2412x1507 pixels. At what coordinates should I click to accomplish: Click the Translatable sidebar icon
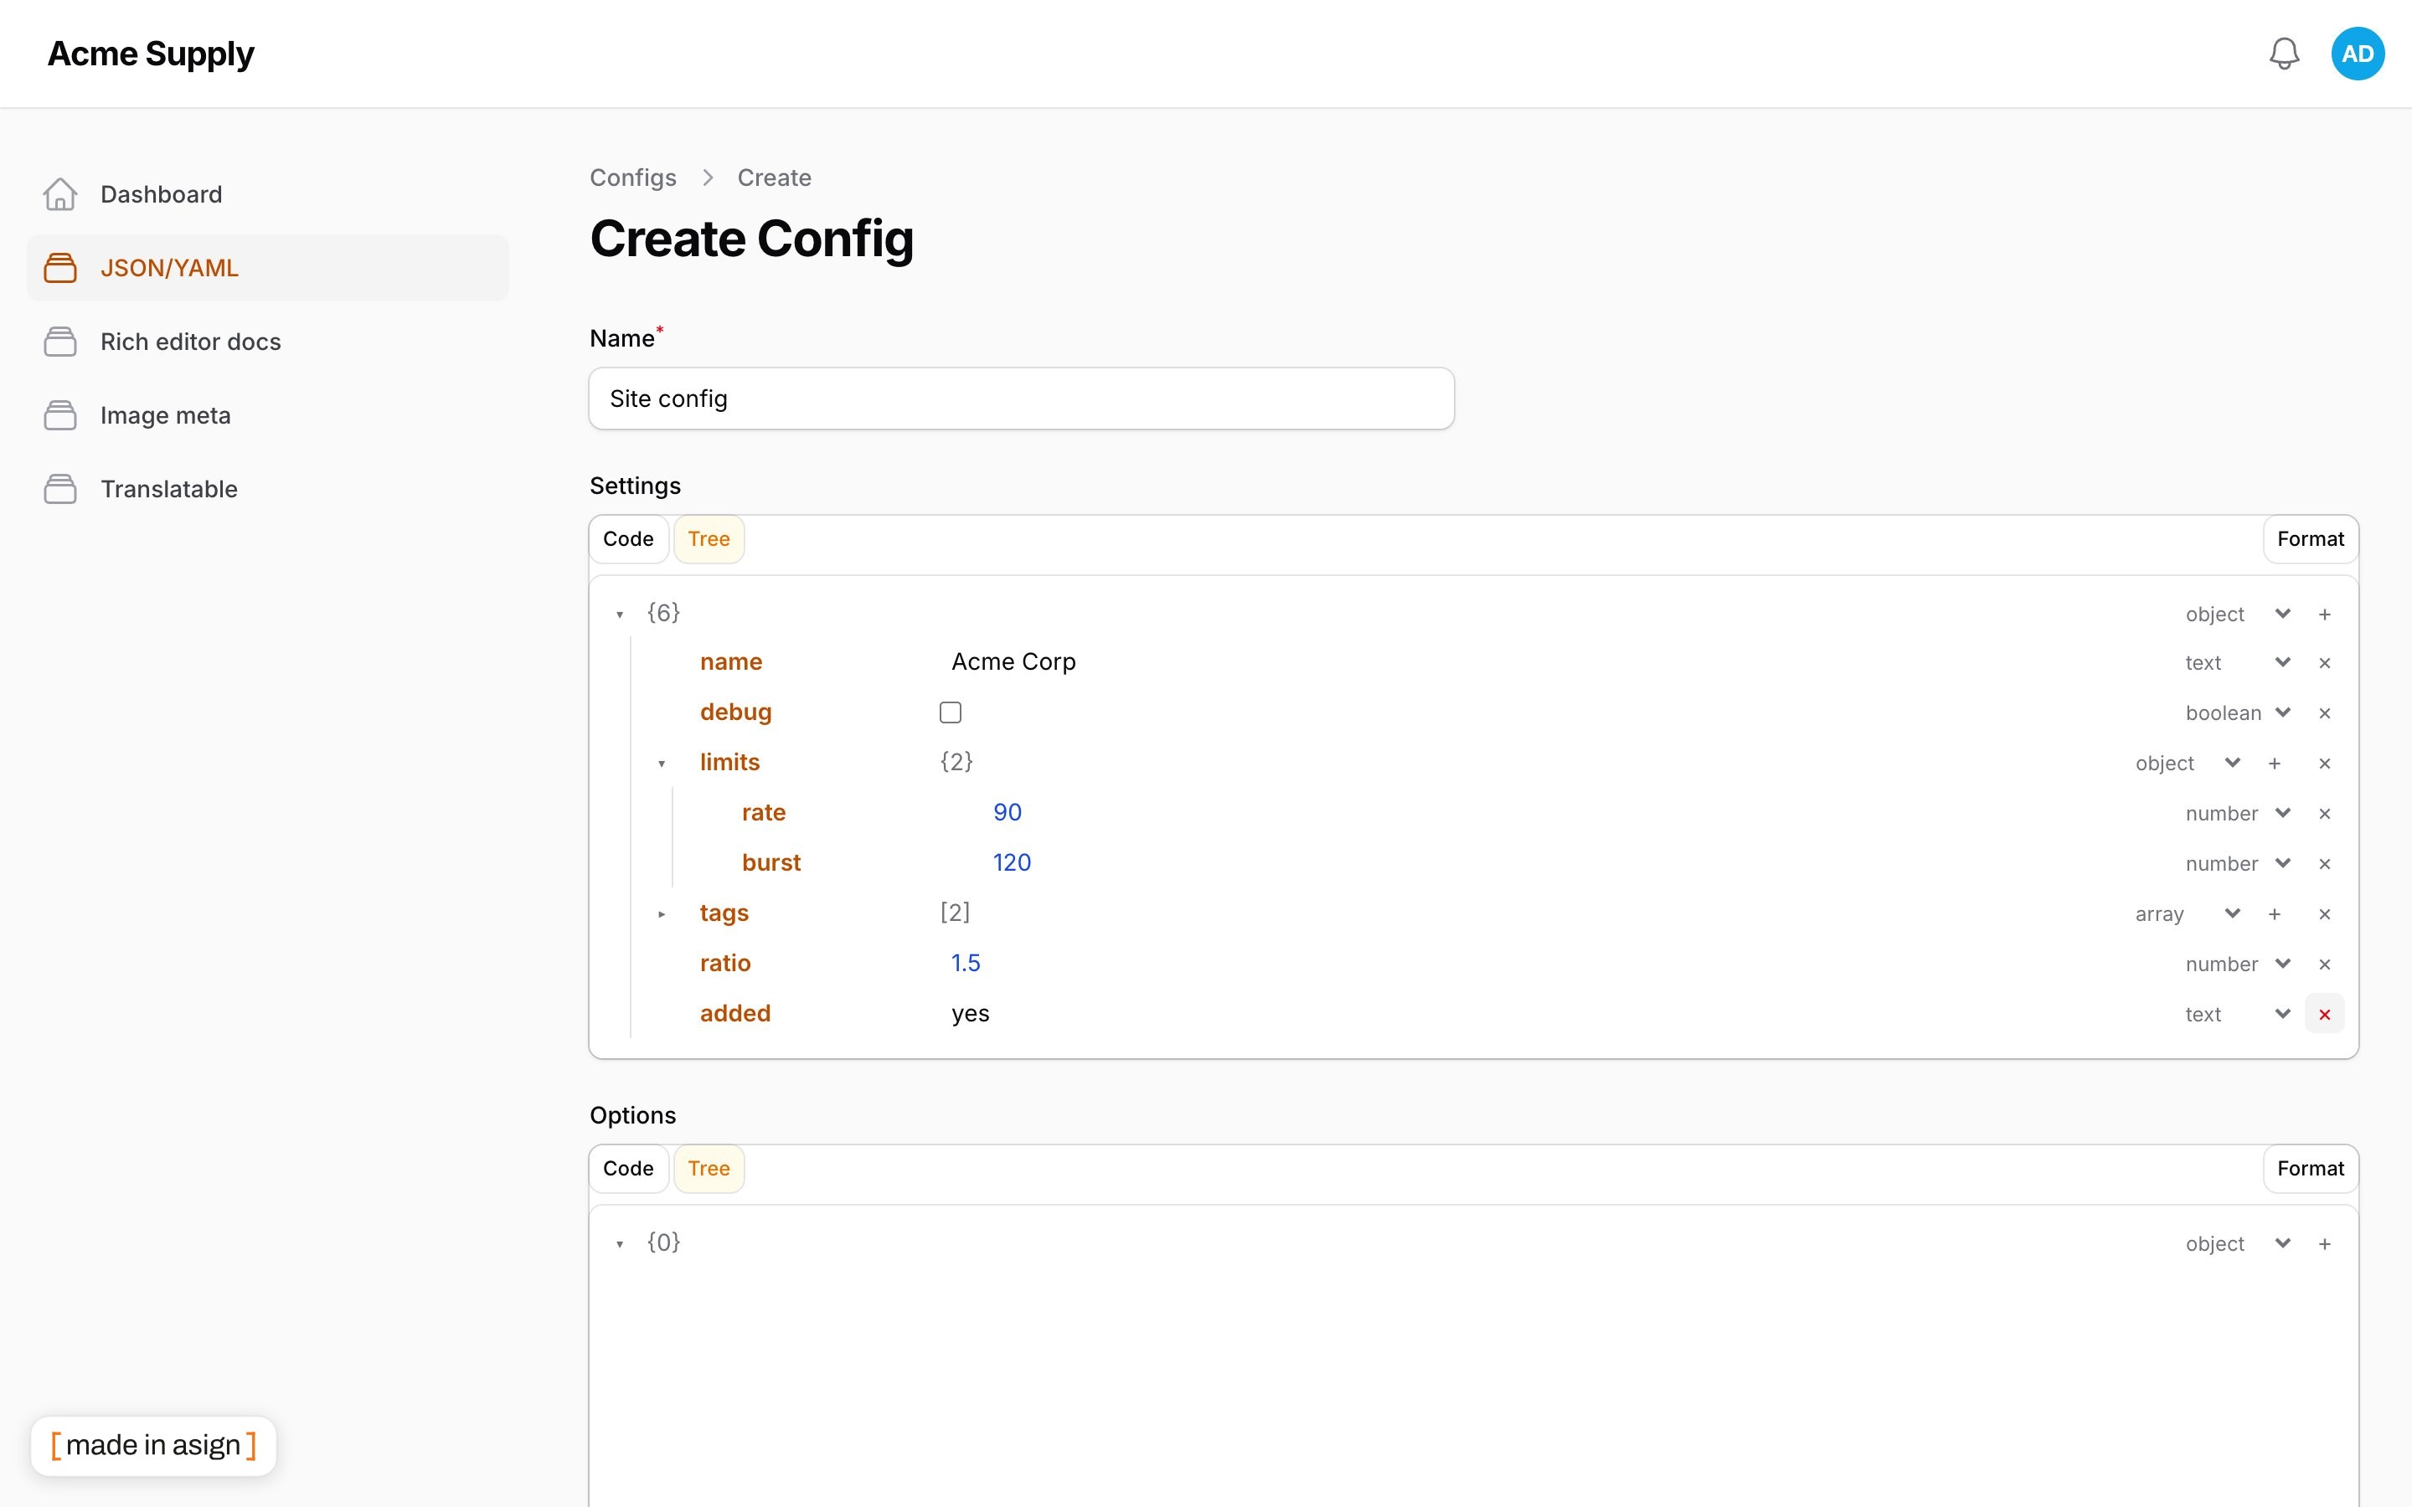(x=59, y=490)
